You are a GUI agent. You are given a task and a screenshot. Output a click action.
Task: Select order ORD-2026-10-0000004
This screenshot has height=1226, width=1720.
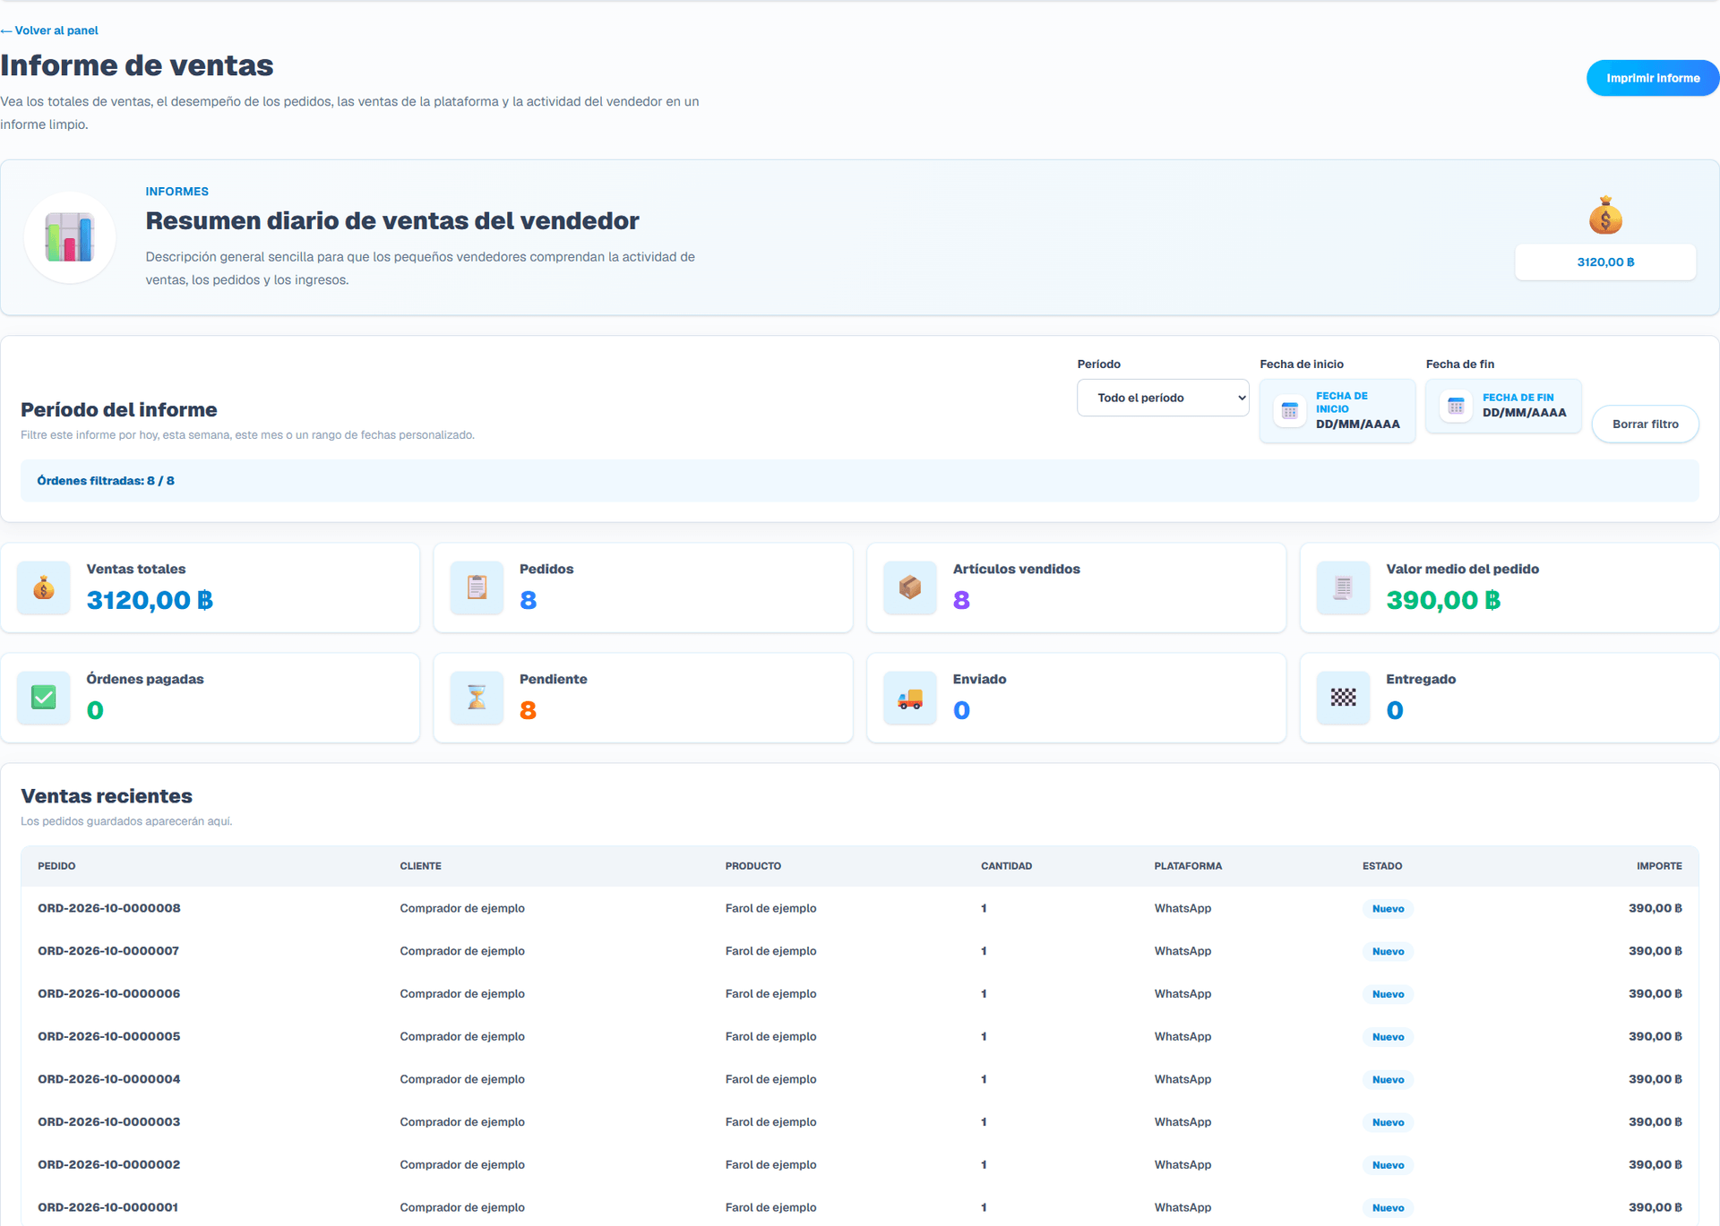point(109,1079)
